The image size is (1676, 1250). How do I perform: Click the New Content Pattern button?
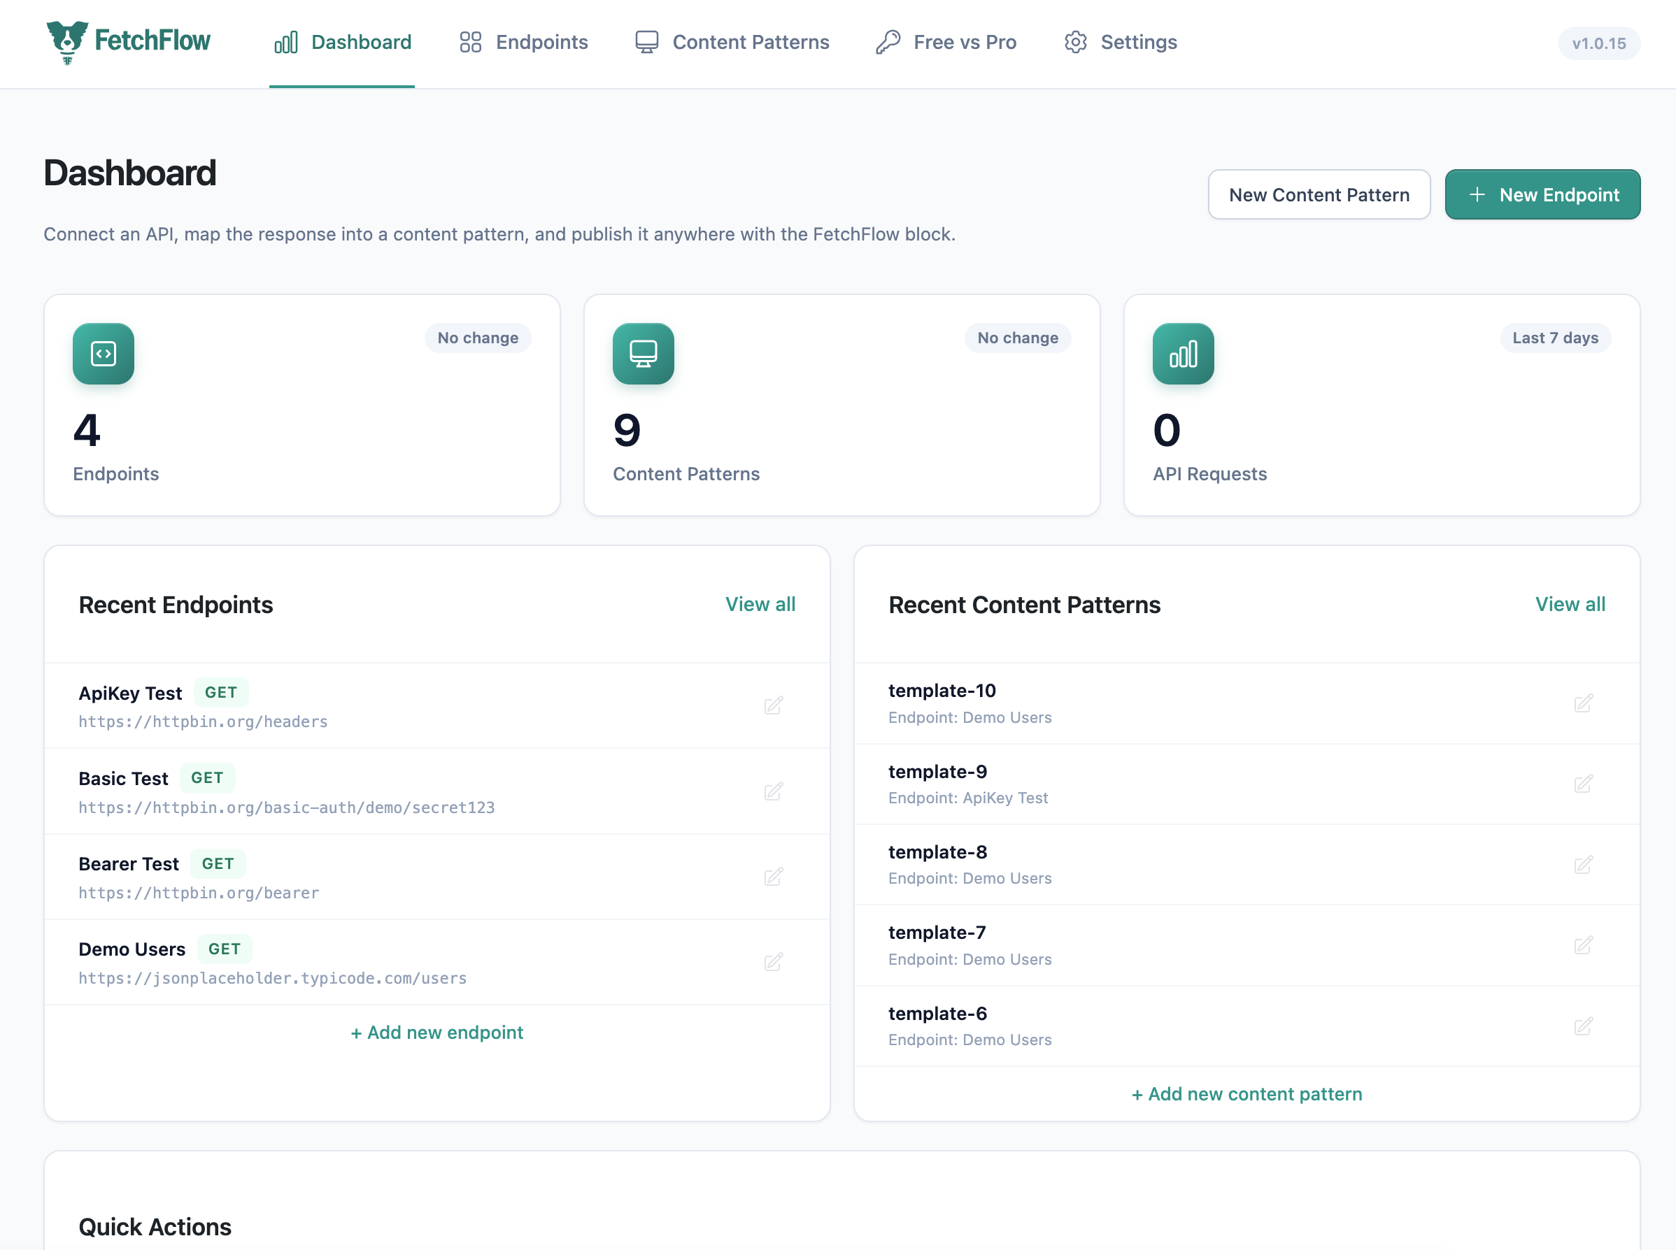coord(1319,194)
